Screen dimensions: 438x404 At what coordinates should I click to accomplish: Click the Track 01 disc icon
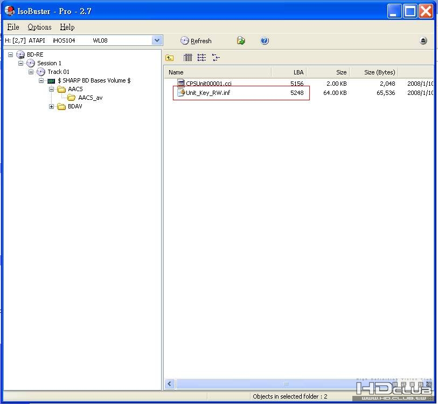point(41,72)
